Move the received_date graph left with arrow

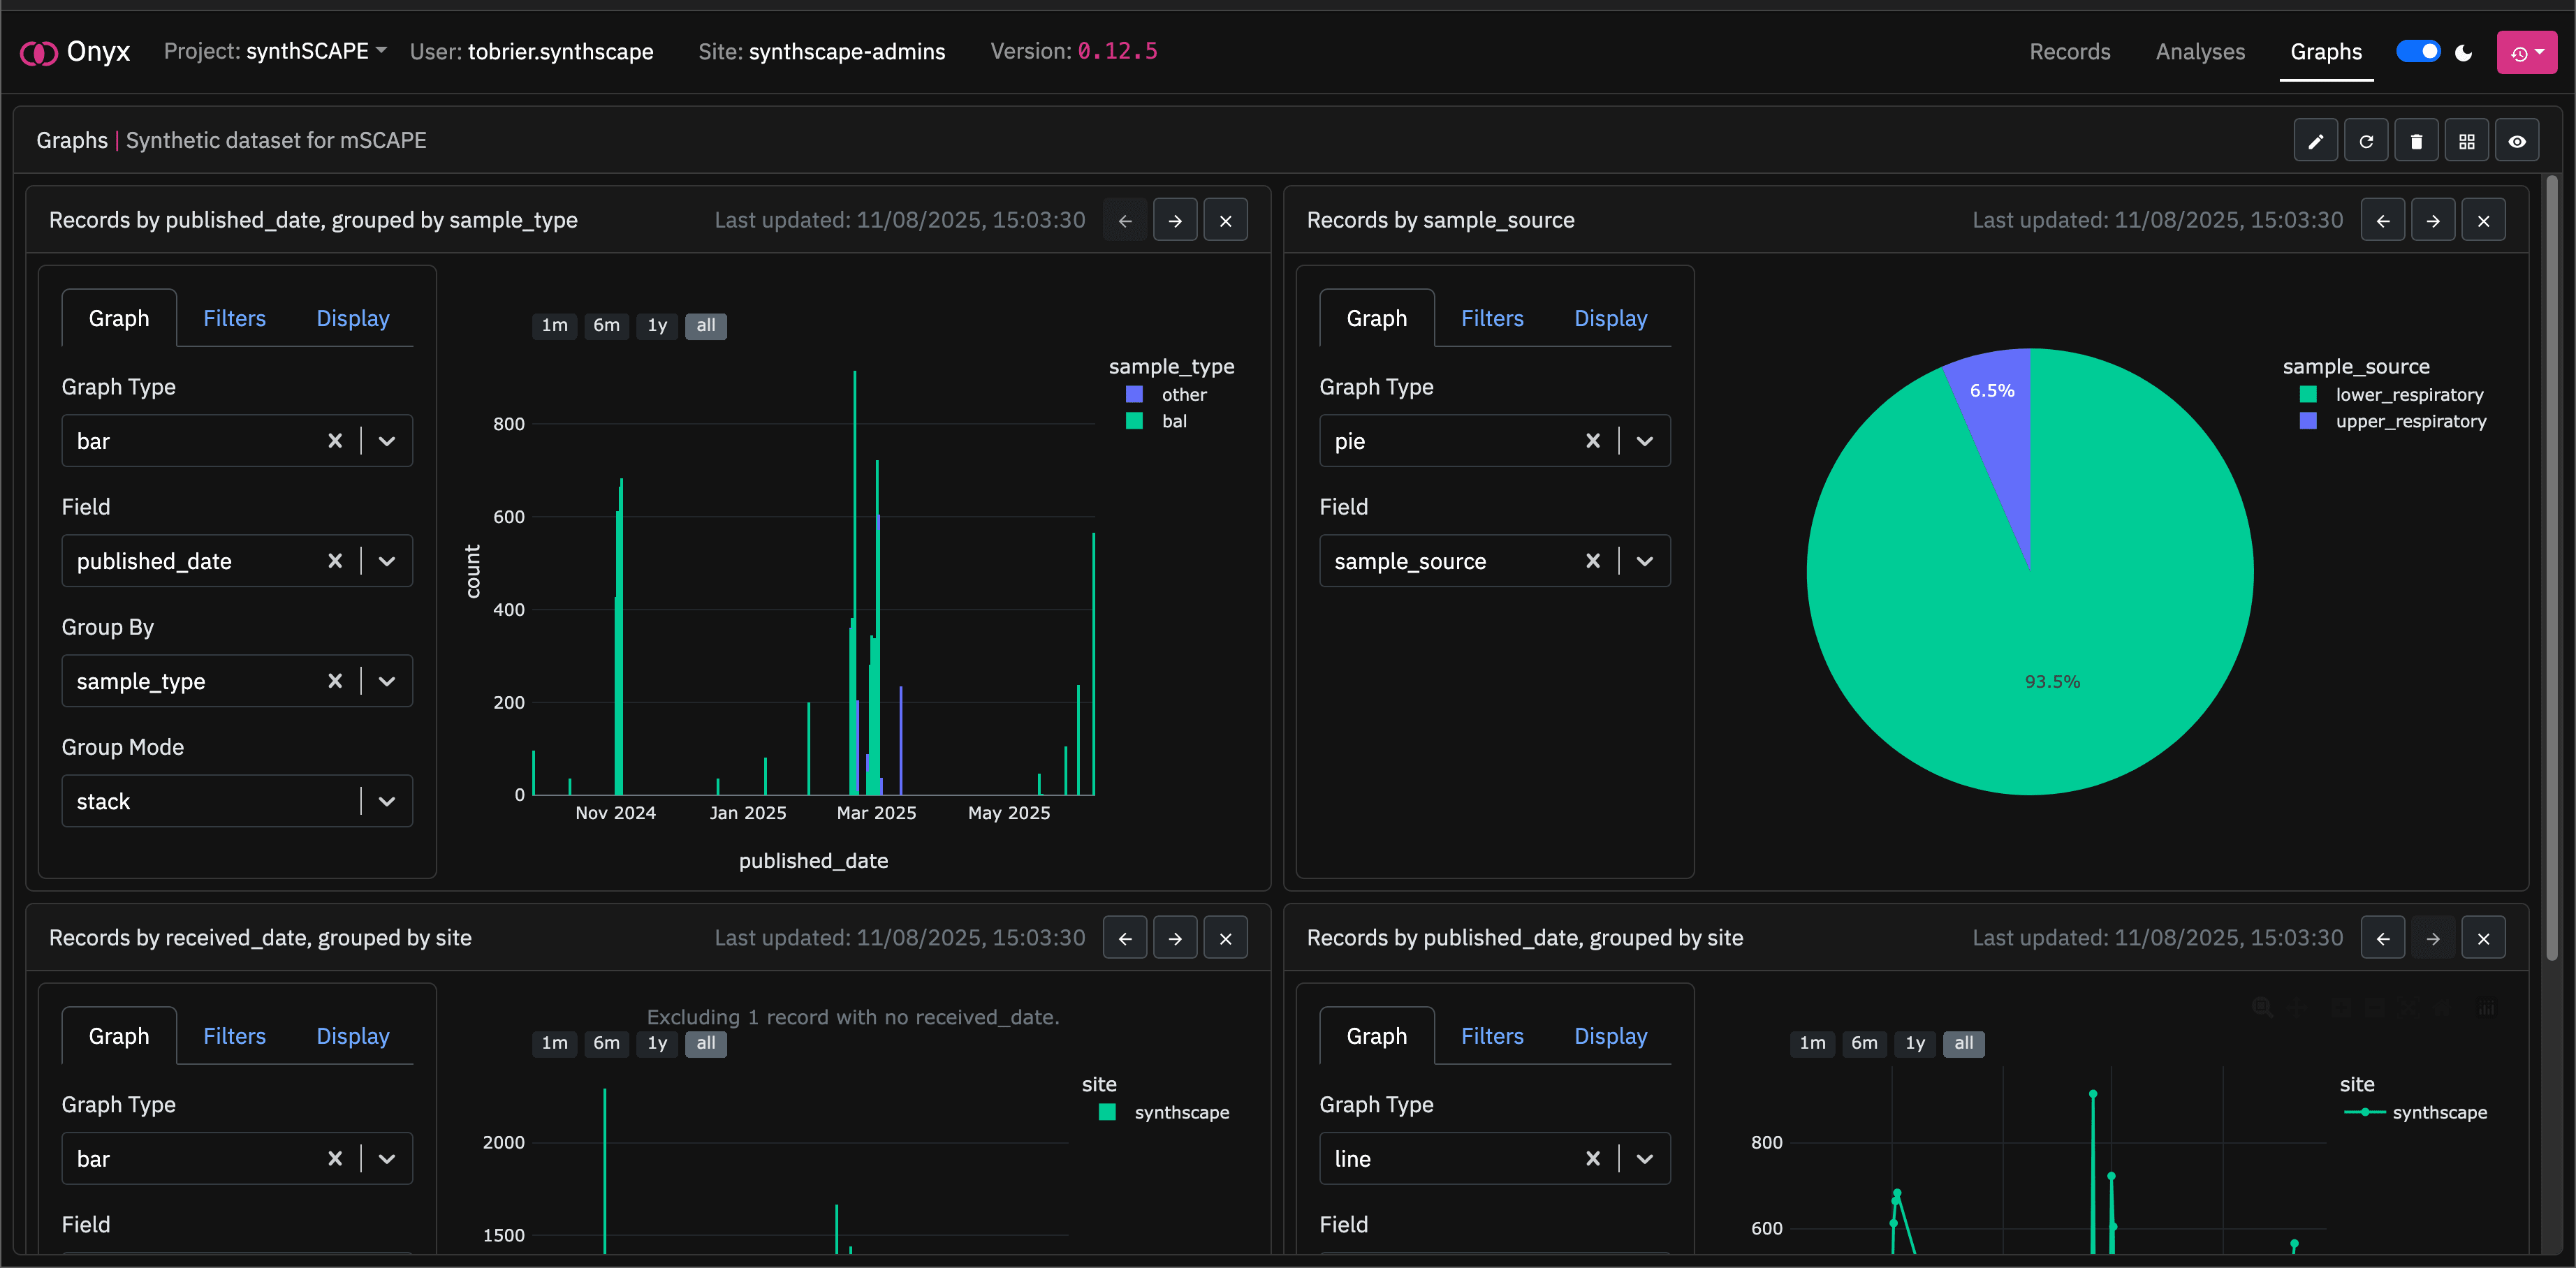pyautogui.click(x=1125, y=938)
